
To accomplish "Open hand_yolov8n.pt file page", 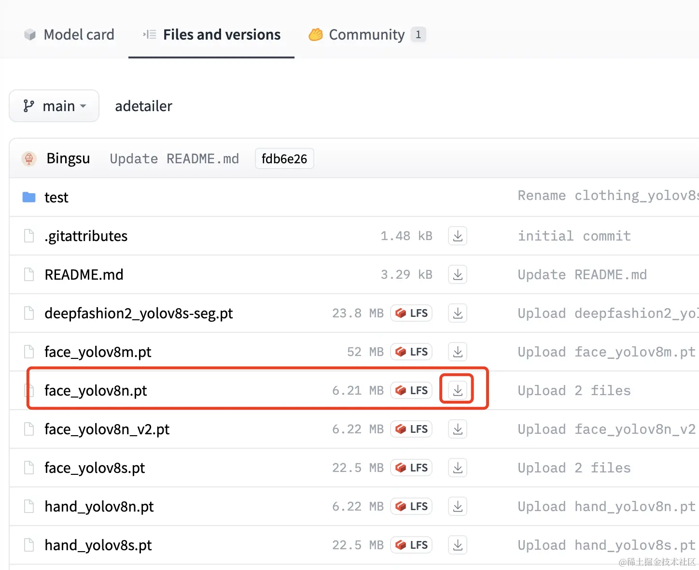I will 99,506.
